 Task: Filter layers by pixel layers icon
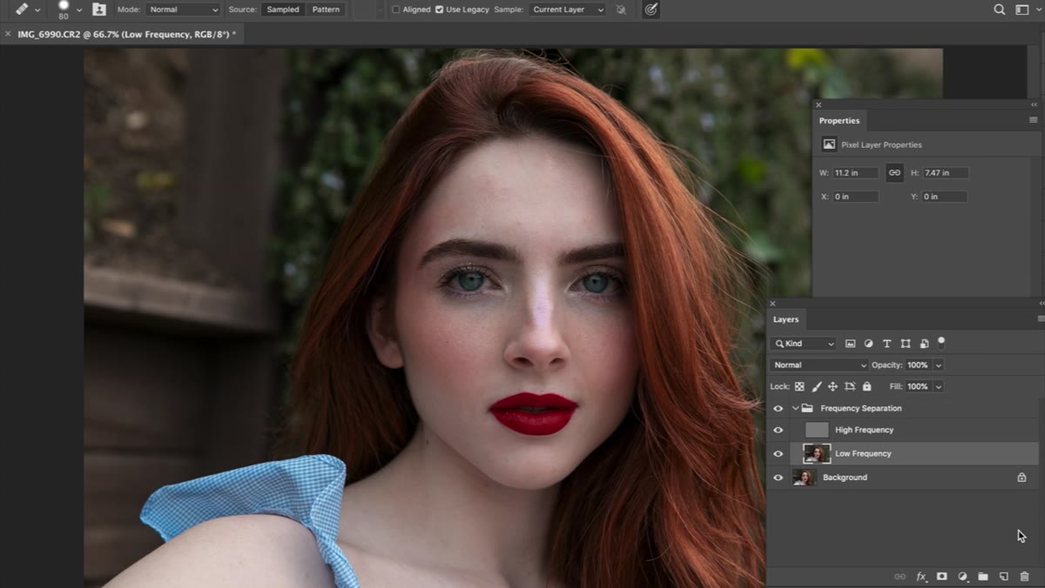(x=850, y=344)
